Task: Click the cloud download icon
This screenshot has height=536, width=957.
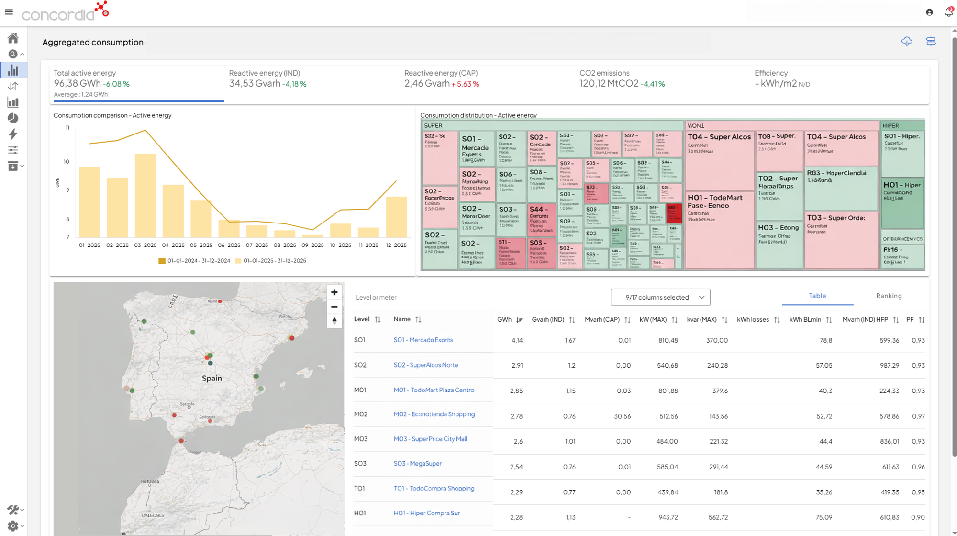Action: click(906, 42)
